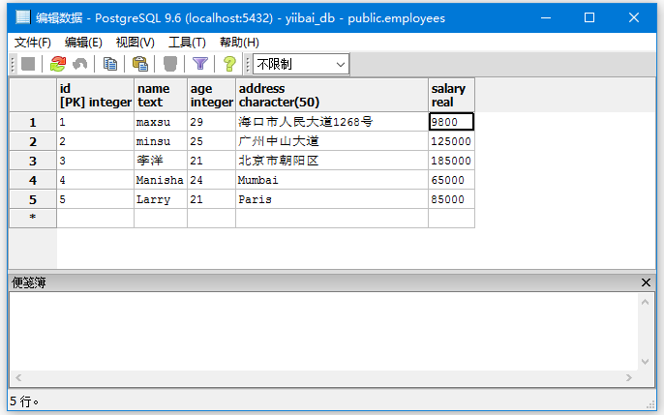This screenshot has height=415, width=664.
Task: Refresh the table data
Action: (x=58, y=64)
